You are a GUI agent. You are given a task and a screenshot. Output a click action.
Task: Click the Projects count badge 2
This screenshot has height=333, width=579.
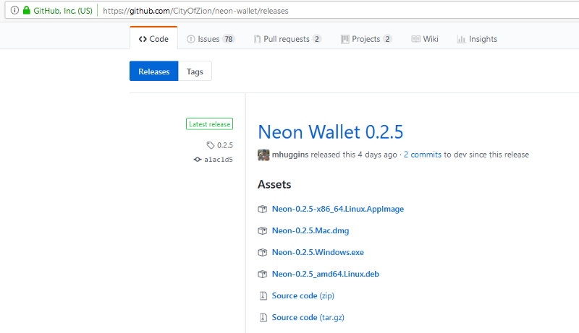pos(387,39)
